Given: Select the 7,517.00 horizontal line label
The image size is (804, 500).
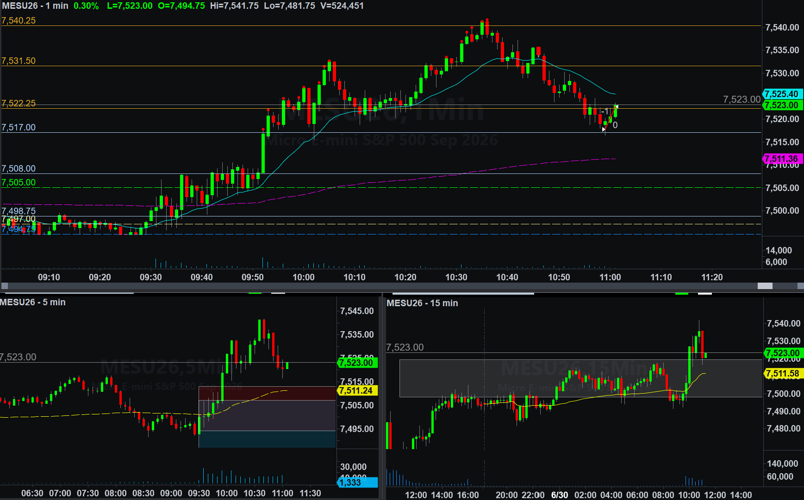Looking at the screenshot, I should 19,127.
